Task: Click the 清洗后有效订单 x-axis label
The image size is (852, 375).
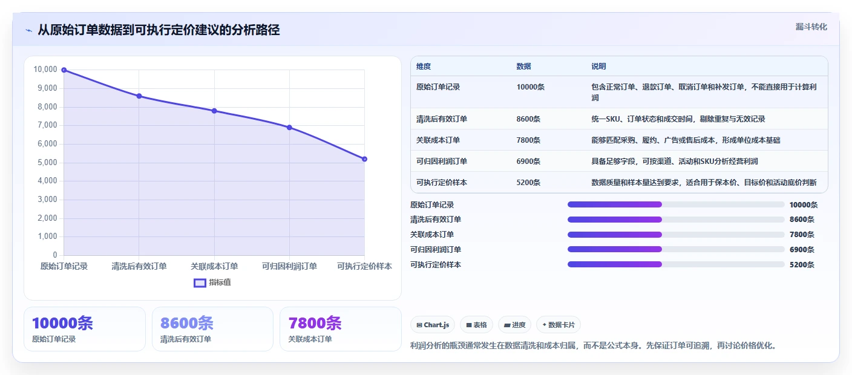Action: tap(139, 266)
